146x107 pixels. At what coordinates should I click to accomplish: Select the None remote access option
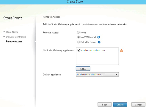pyautogui.click(x=78, y=32)
